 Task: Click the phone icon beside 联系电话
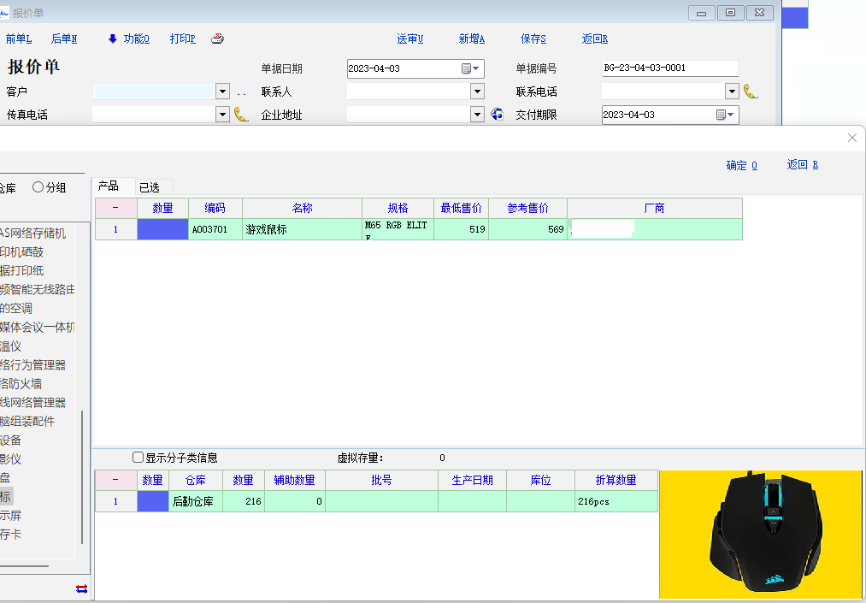pos(751,92)
